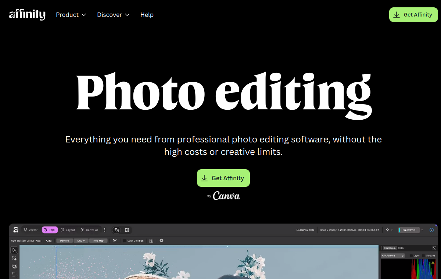The image size is (441, 279).
Task: Click the download icon in header Get Affinity
Action: click(x=397, y=15)
